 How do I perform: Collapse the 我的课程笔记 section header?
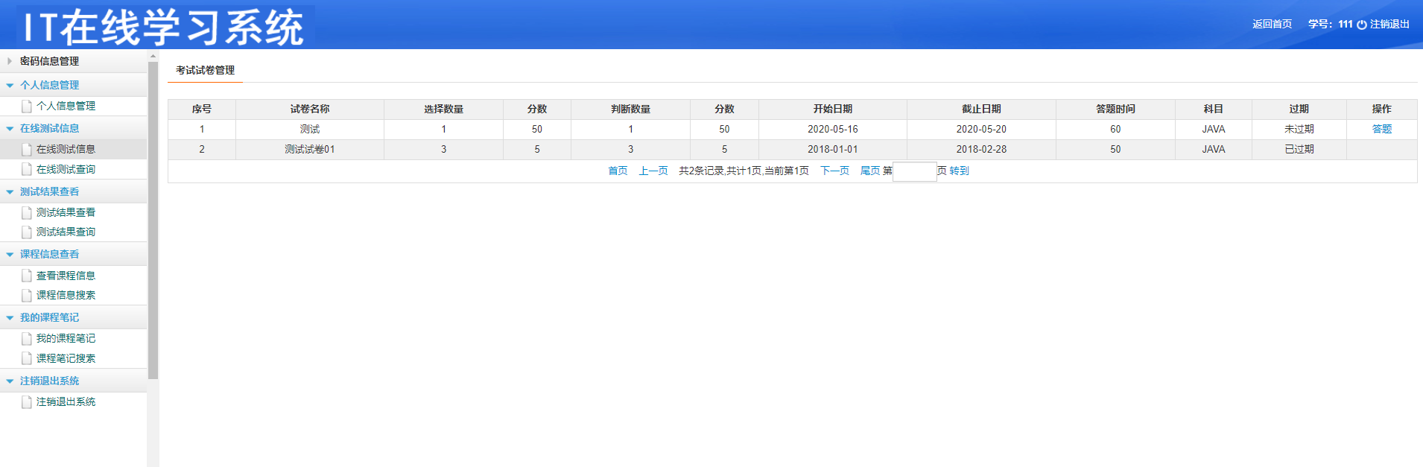pos(73,317)
